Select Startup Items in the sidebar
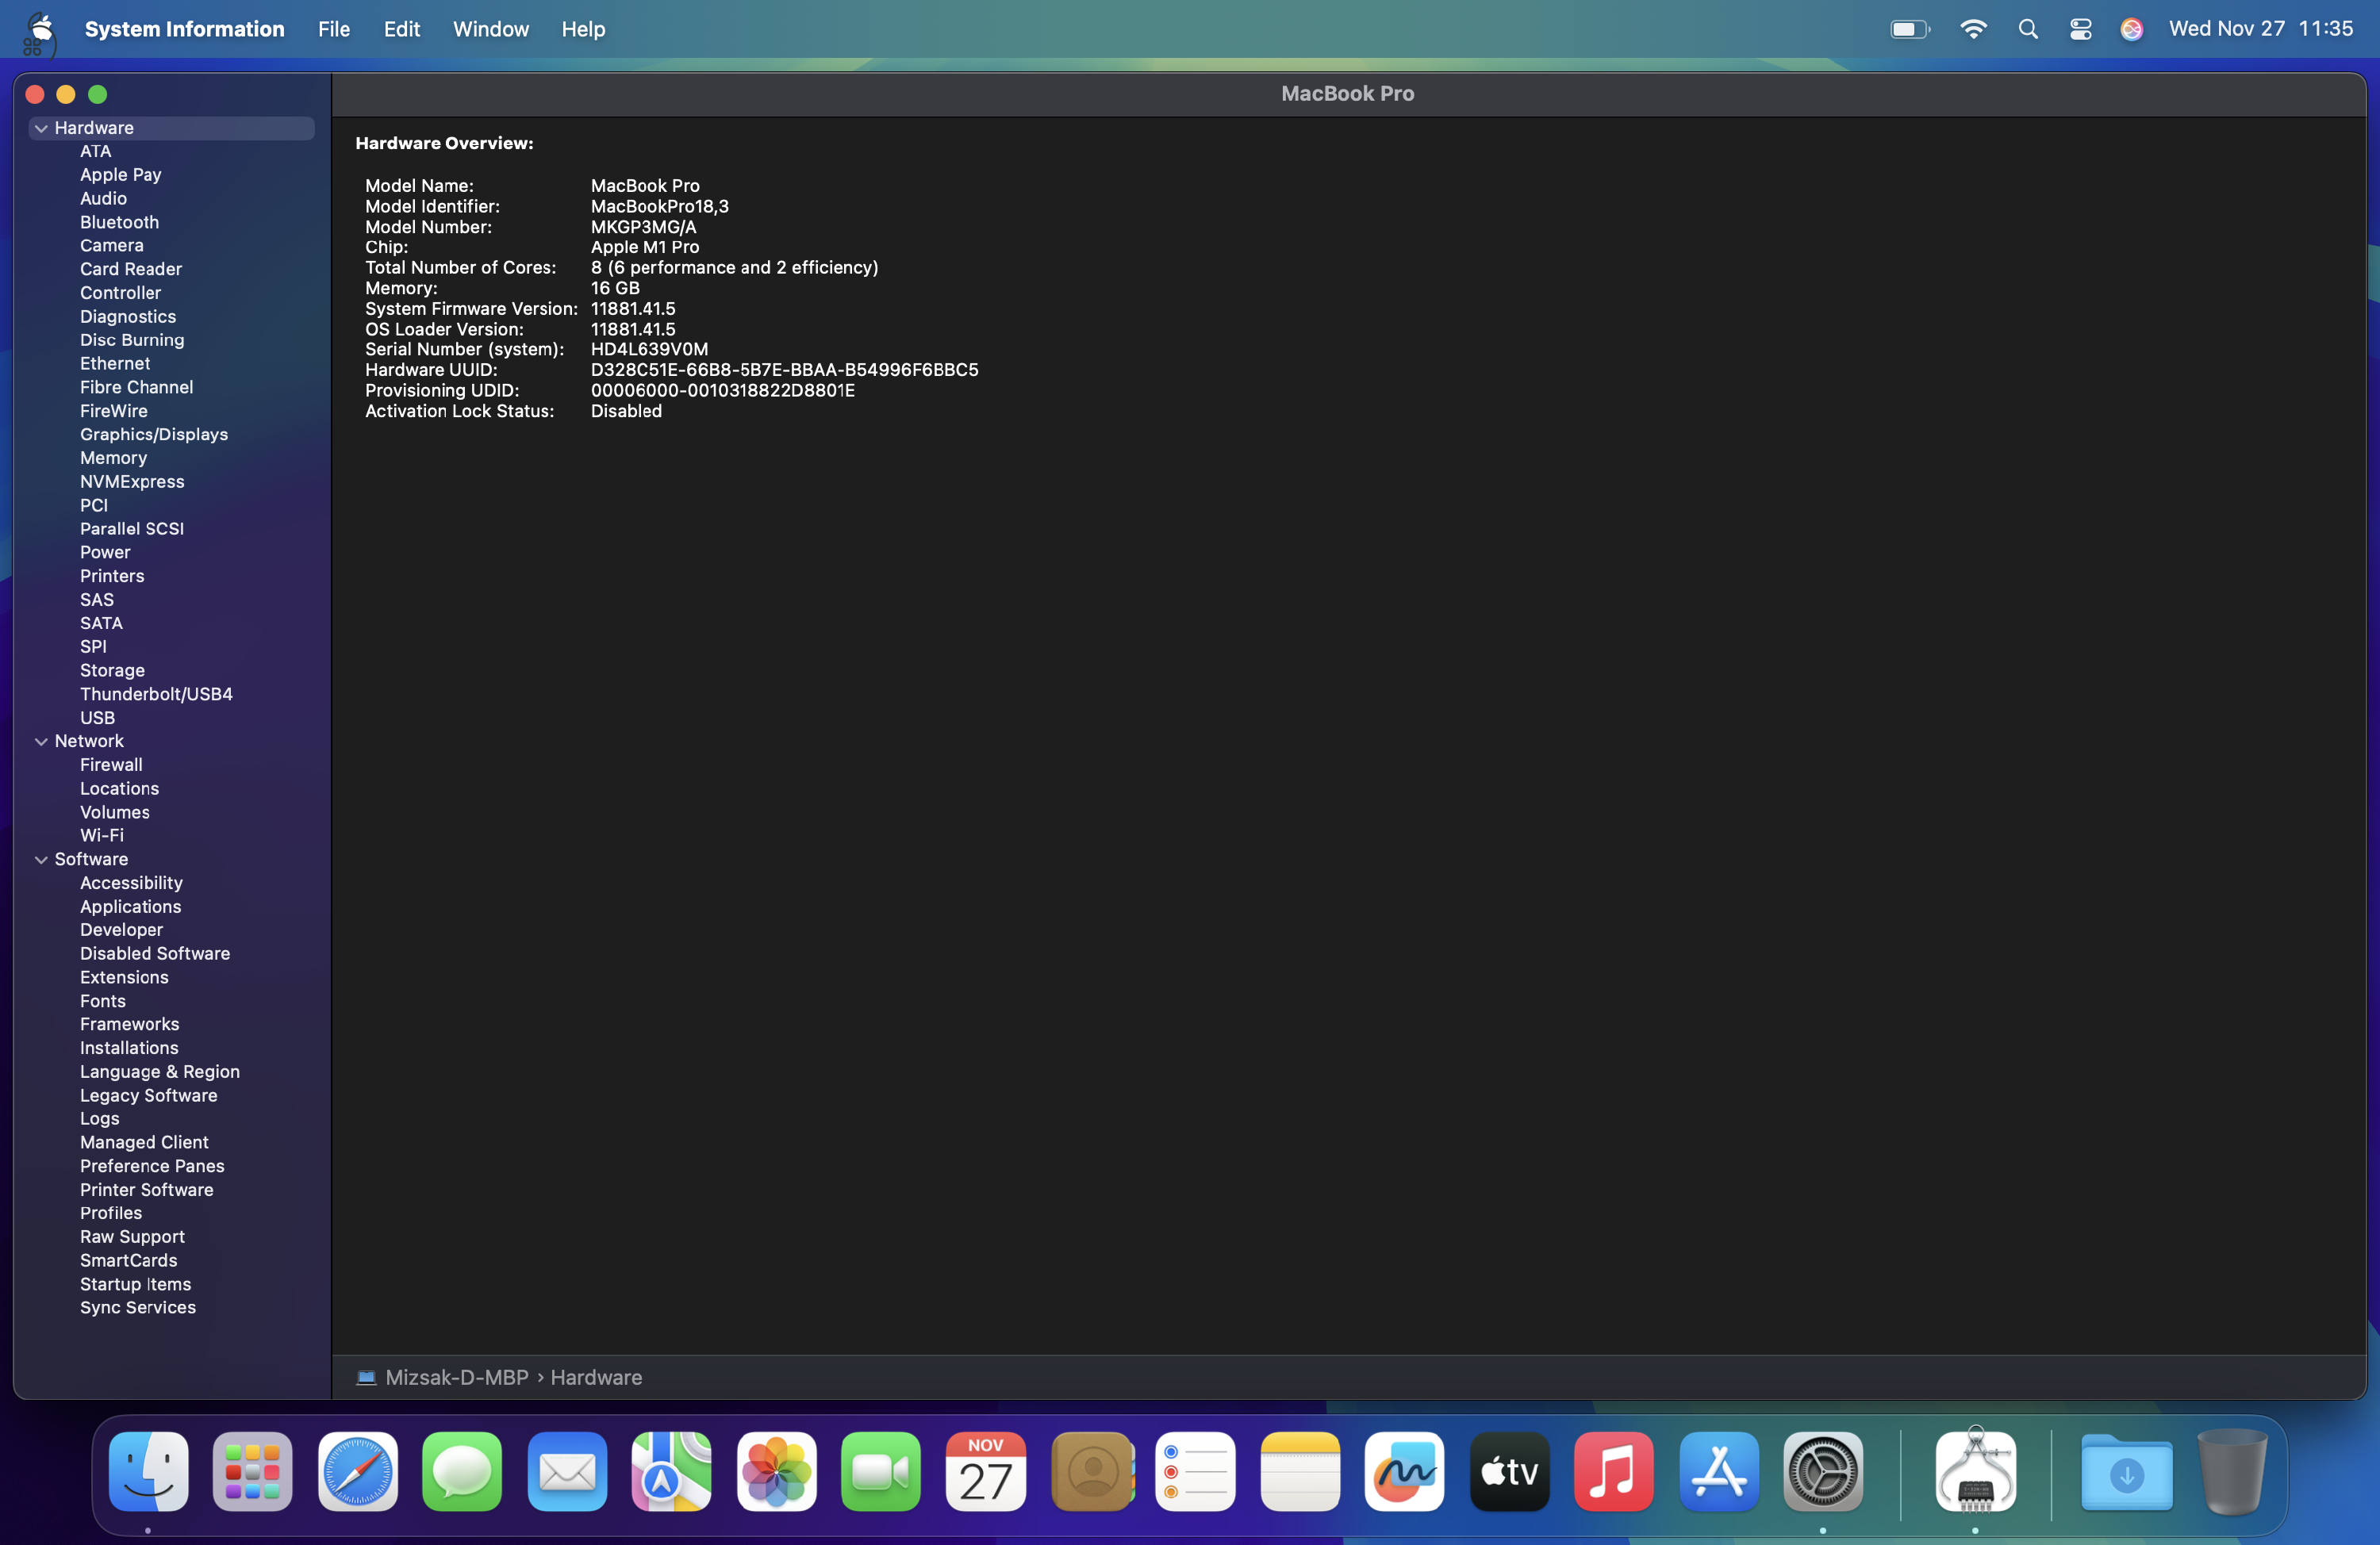The image size is (2380, 1545). 135,1284
